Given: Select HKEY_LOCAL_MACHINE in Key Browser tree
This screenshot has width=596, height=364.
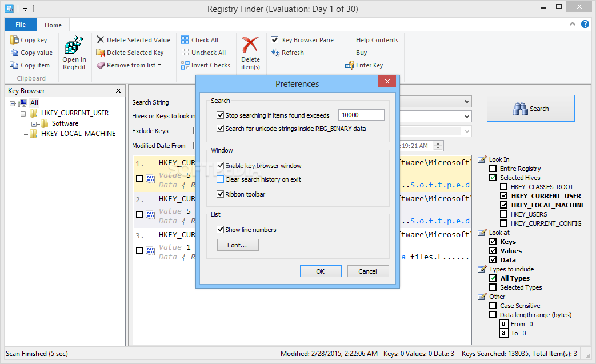Looking at the screenshot, I should pyautogui.click(x=78, y=133).
